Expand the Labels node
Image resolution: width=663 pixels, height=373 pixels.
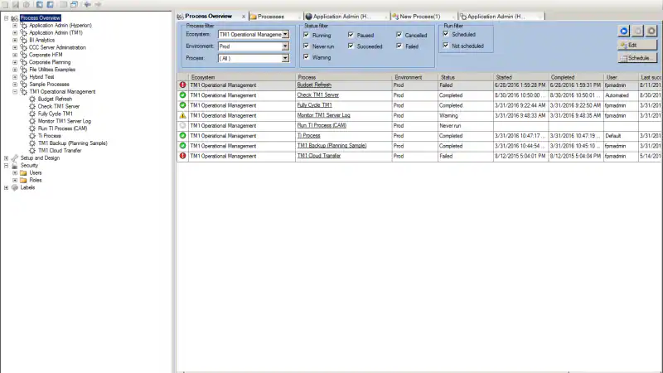[7, 187]
